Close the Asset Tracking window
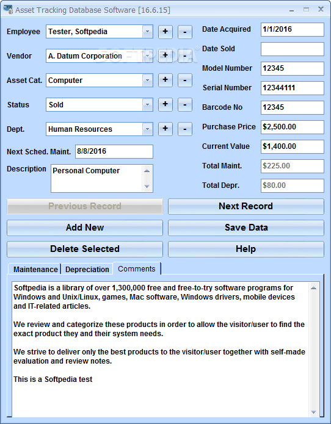 pos(321,9)
